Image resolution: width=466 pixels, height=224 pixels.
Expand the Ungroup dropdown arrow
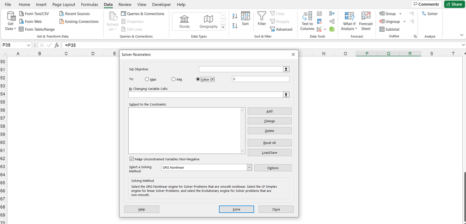pyautogui.click(x=404, y=21)
